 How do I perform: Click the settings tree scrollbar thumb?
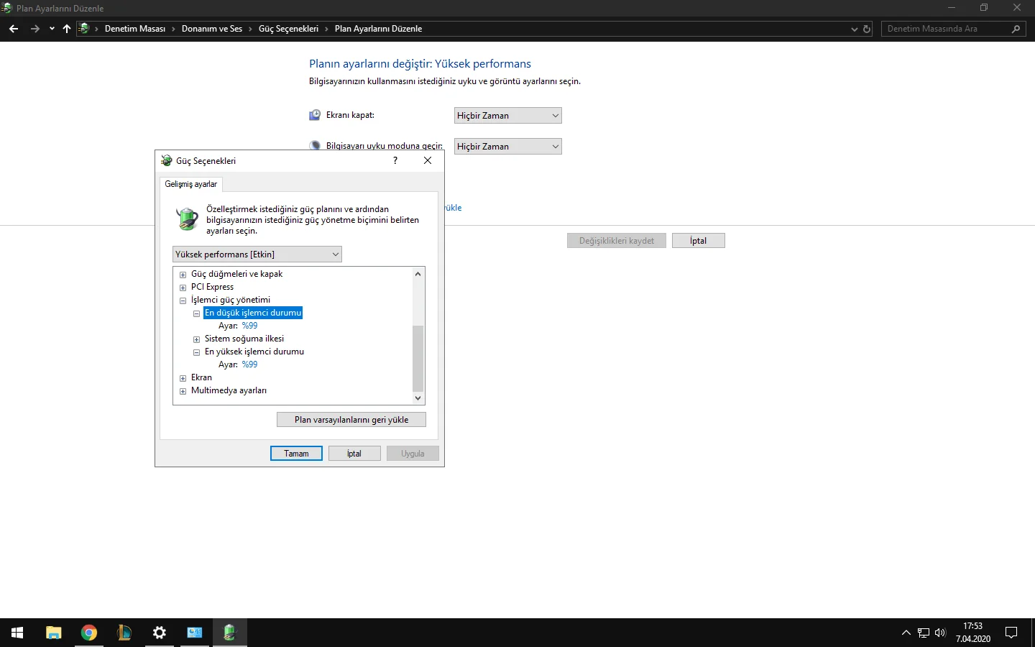pos(418,359)
